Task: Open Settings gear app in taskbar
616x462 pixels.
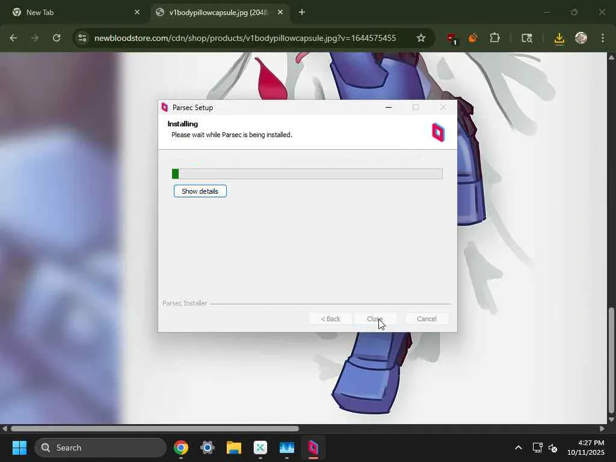Action: click(x=208, y=448)
